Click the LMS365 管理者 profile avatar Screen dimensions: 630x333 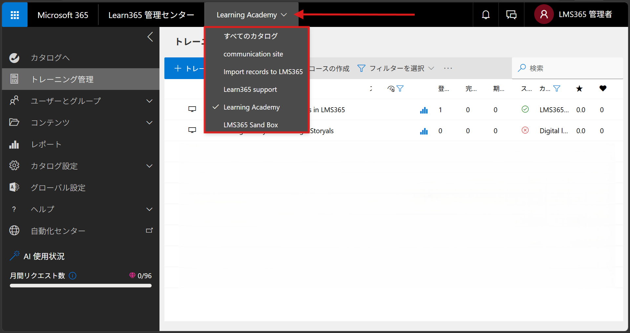[x=544, y=14]
